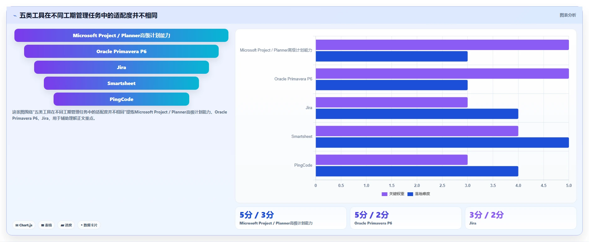This screenshot has height=242, width=589.
Task: Click the blue 落地难度 bar for Microsoft Project
Action: (x=392, y=56)
